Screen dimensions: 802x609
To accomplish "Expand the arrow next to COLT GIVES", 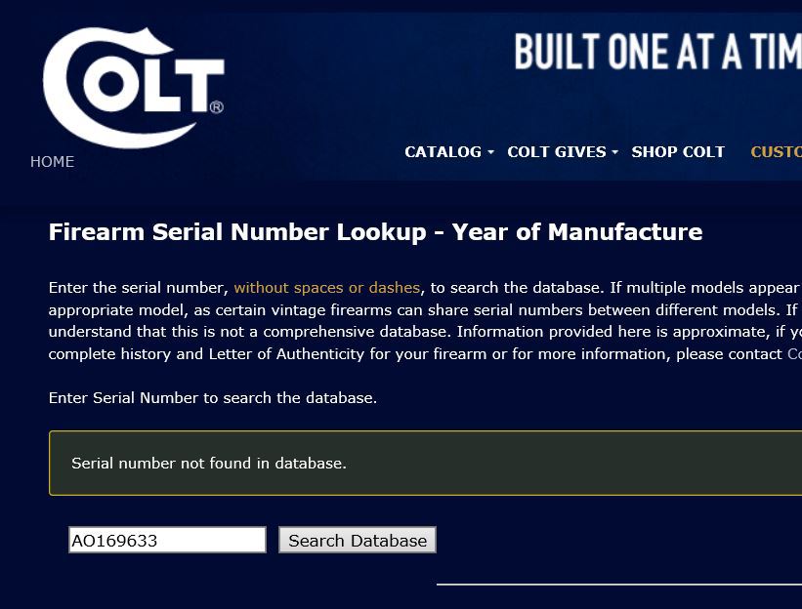I will tap(615, 153).
